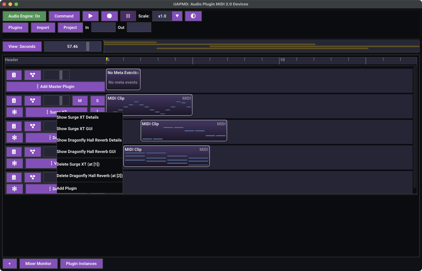This screenshot has width=422, height=271.
Task: Click the Plugins button
Action: point(15,27)
